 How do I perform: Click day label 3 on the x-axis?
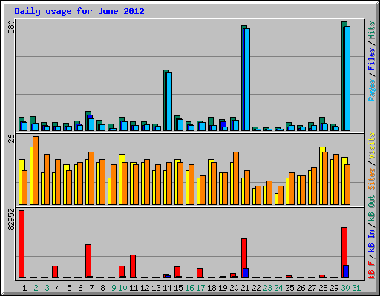[47, 288]
